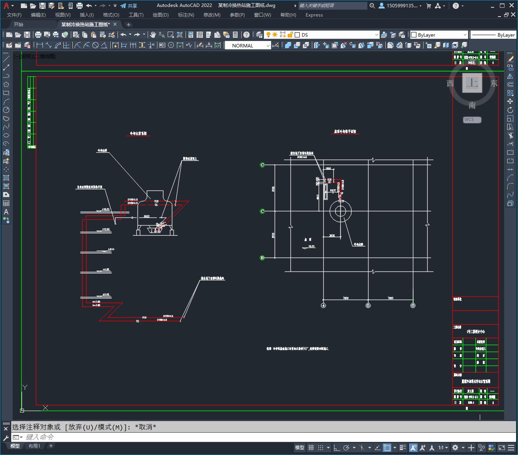Open the 标注(N) menu

tap(186, 15)
